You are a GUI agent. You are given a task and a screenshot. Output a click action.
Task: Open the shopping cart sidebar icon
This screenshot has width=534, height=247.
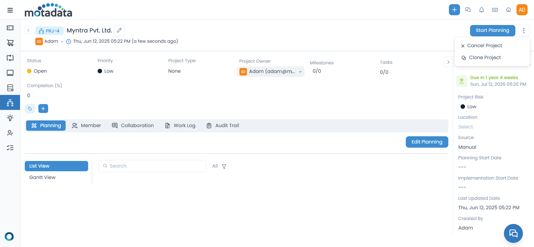coord(10,43)
